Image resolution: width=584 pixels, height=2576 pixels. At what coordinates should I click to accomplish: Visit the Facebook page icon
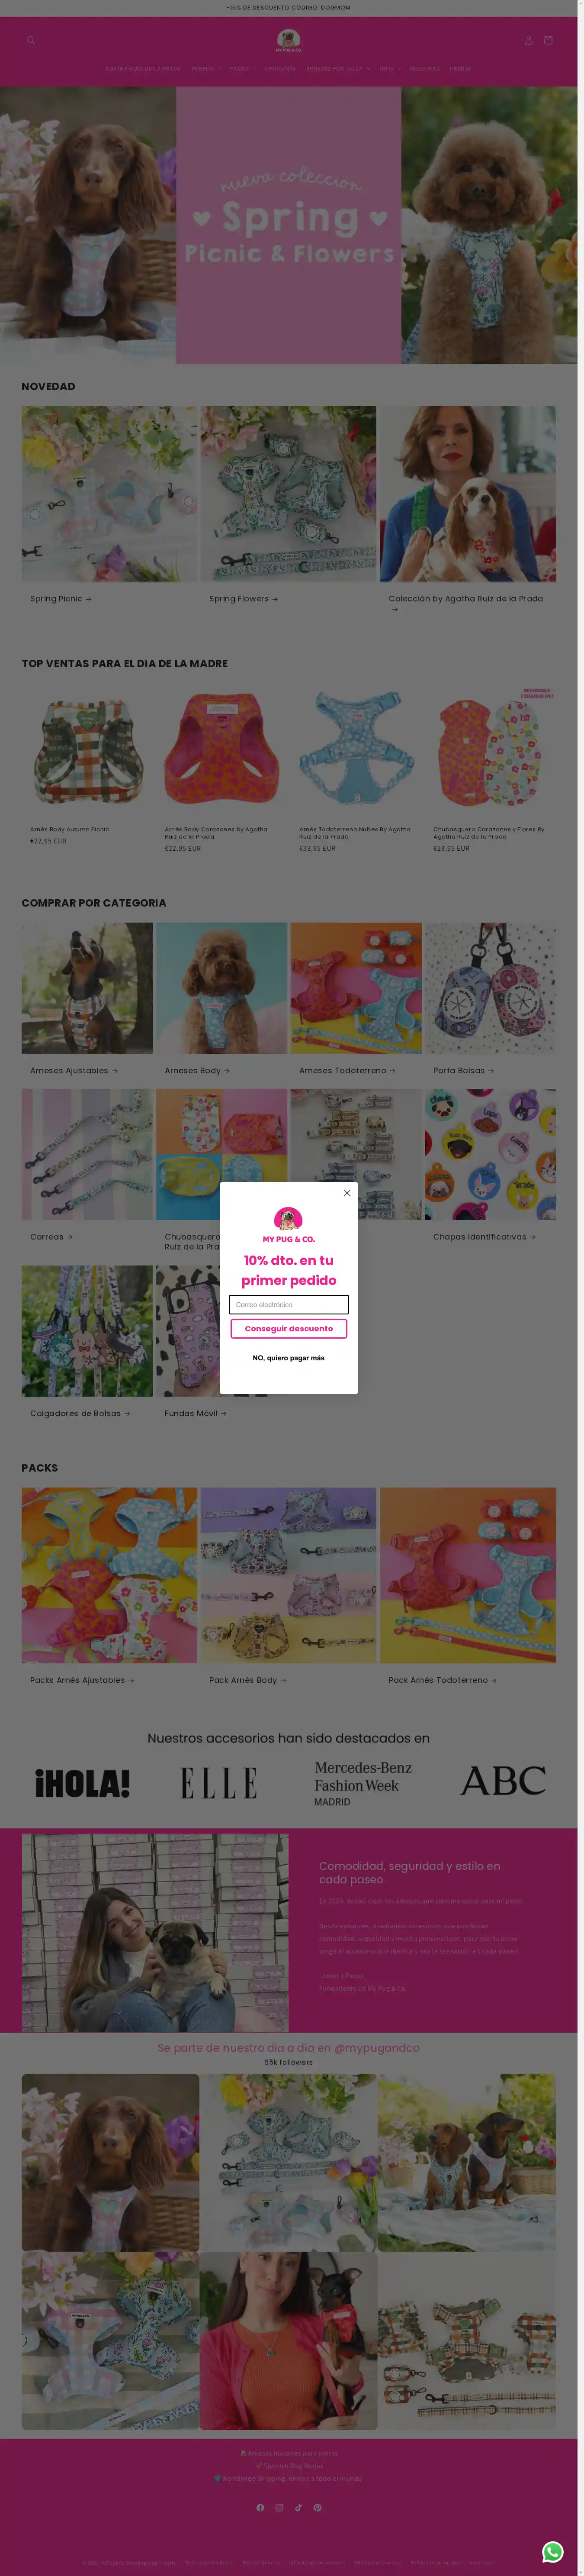(260, 2507)
